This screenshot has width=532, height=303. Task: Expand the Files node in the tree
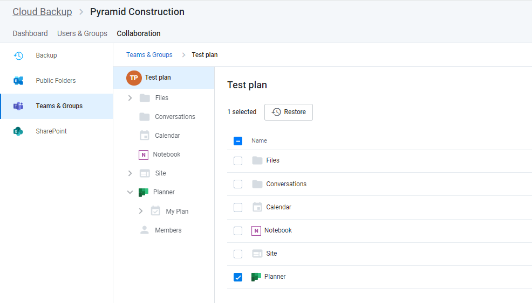pos(130,98)
